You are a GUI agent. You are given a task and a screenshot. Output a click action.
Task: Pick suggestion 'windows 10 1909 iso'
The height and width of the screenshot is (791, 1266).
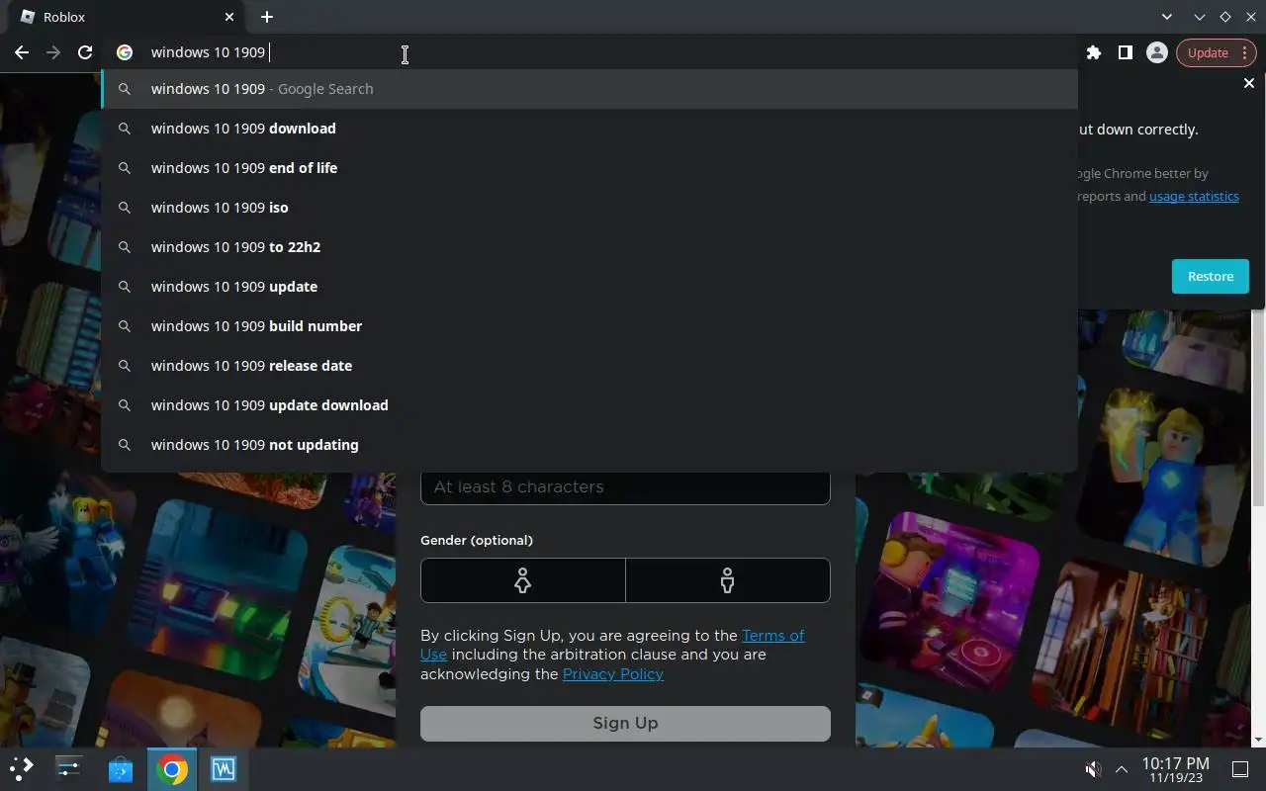pyautogui.click(x=589, y=208)
